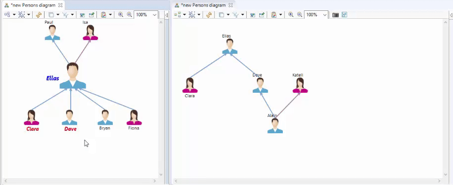Click Arrange All icon in right diagram toolbar
Viewport: 453px width, 185px height.
pyautogui.click(x=178, y=15)
